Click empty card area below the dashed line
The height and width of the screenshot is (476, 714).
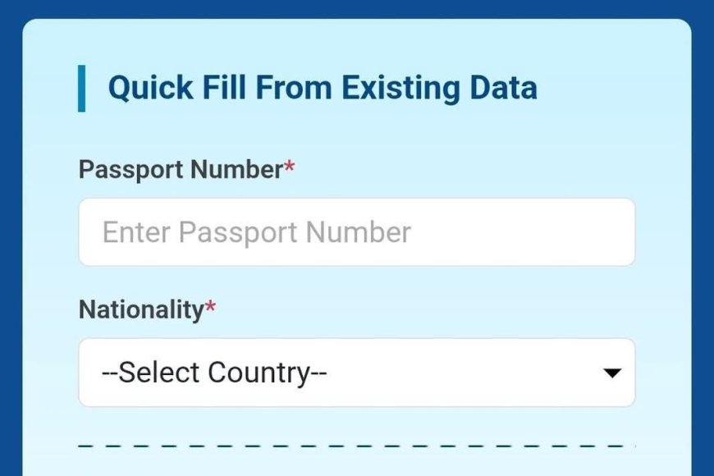[x=356, y=464]
